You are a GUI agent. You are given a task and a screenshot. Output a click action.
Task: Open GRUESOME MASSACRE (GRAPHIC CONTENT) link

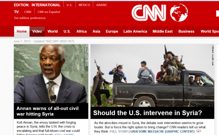[x=162, y=131]
